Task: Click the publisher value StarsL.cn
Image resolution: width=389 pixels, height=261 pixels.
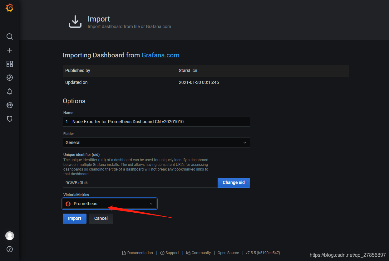Action: click(188, 70)
